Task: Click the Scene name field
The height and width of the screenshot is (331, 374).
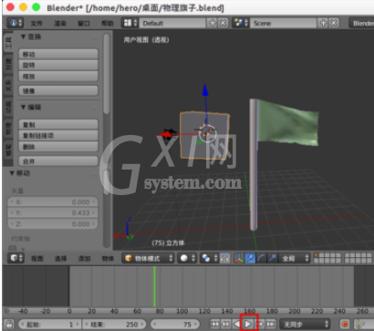Action: pyautogui.click(x=283, y=23)
